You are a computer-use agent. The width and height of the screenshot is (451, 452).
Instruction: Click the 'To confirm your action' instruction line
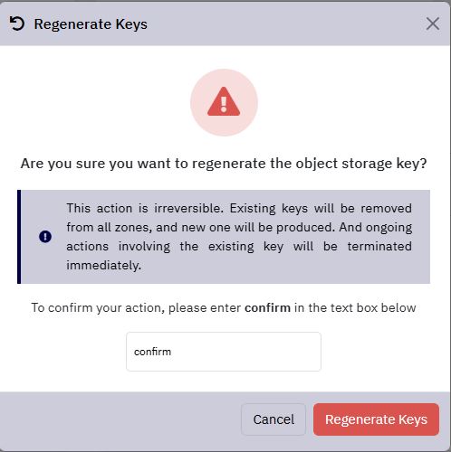click(x=224, y=308)
